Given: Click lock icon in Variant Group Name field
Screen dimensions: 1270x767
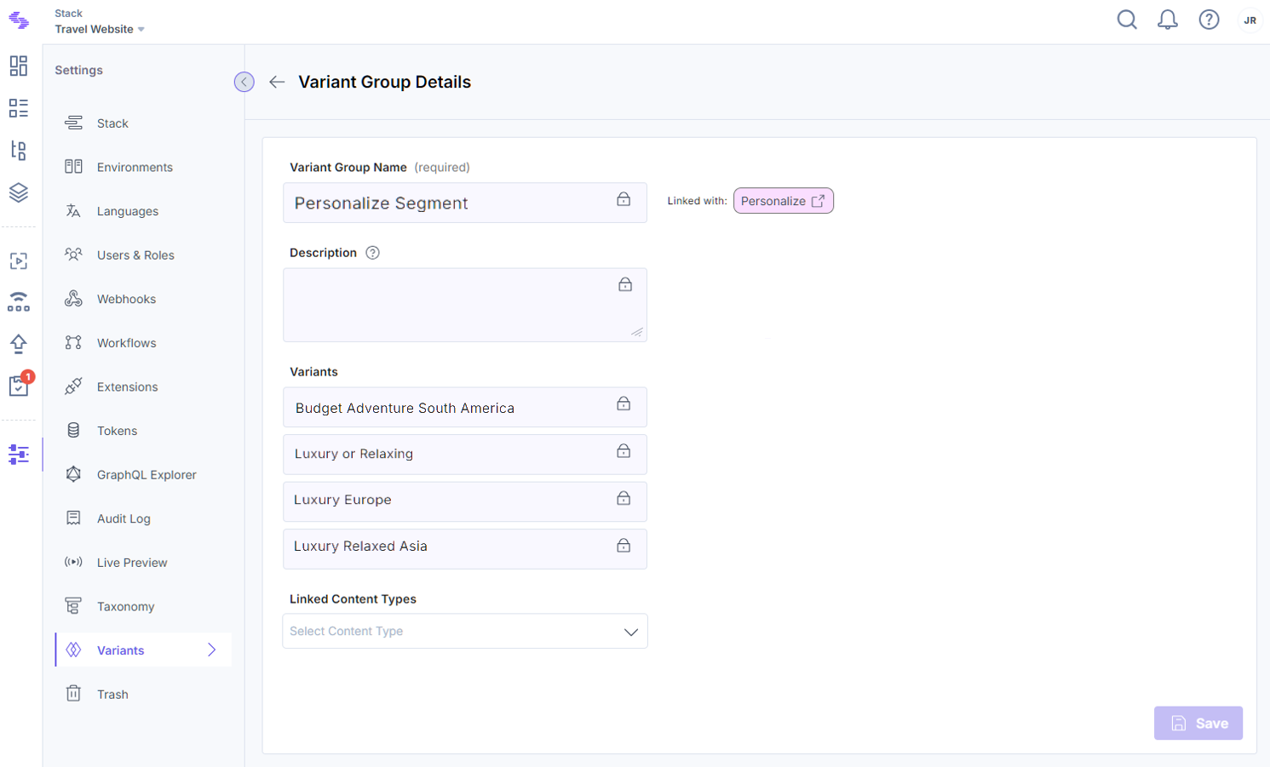Looking at the screenshot, I should tap(624, 199).
